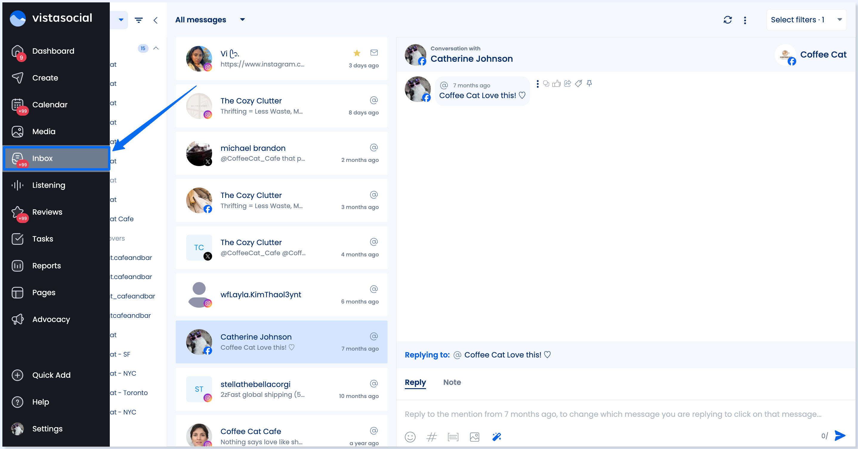Click the copy icon on the message

pyautogui.click(x=546, y=83)
